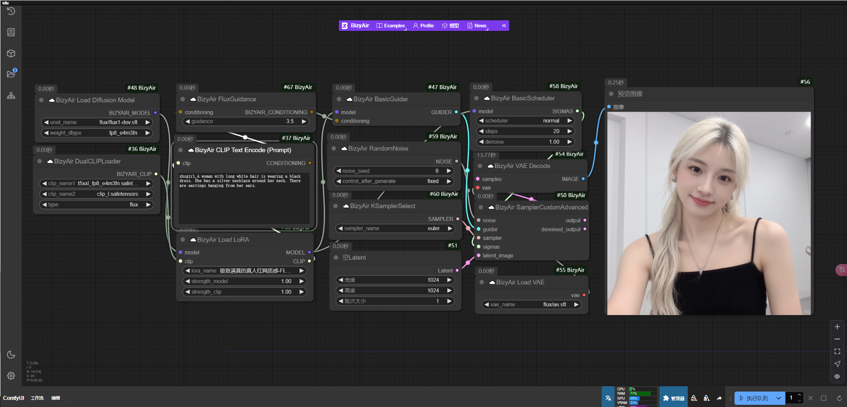
Task: Toggle dark theme moon icon
Action: point(11,355)
